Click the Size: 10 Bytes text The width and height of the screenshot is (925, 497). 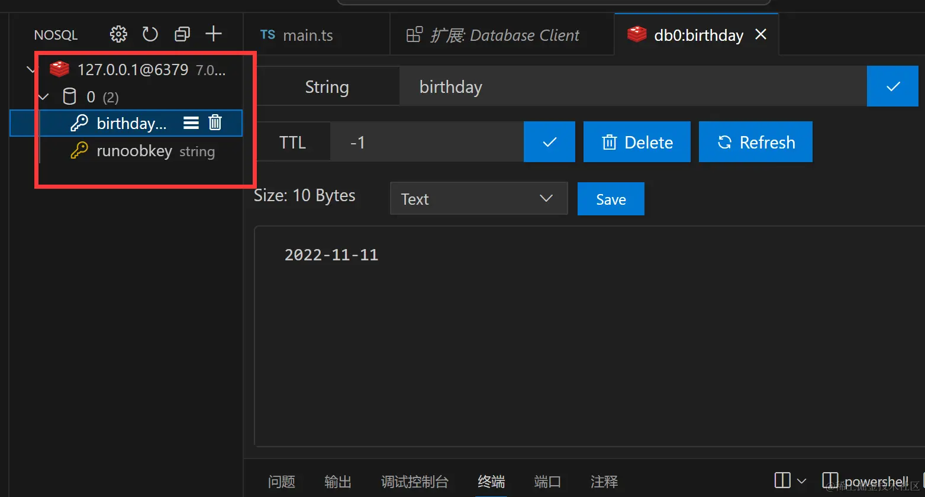[x=305, y=195]
